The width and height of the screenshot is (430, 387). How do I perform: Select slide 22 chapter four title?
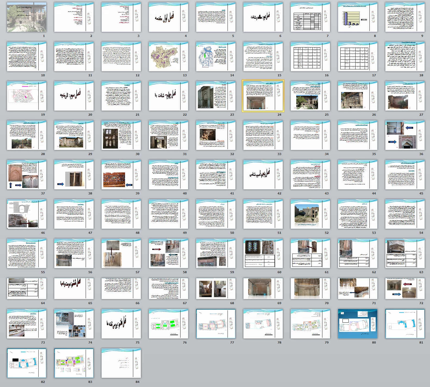[168, 96]
